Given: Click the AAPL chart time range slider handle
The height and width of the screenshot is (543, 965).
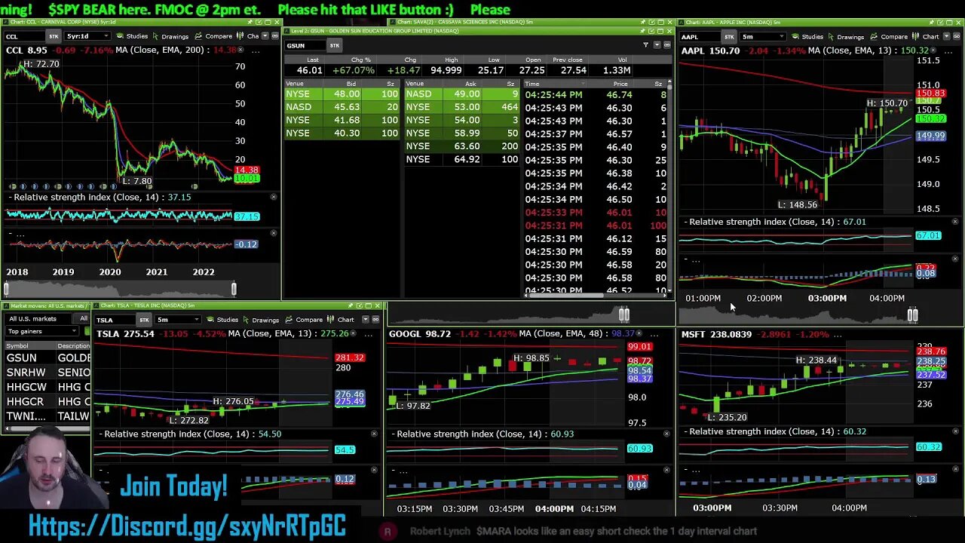Looking at the screenshot, I should (x=912, y=314).
